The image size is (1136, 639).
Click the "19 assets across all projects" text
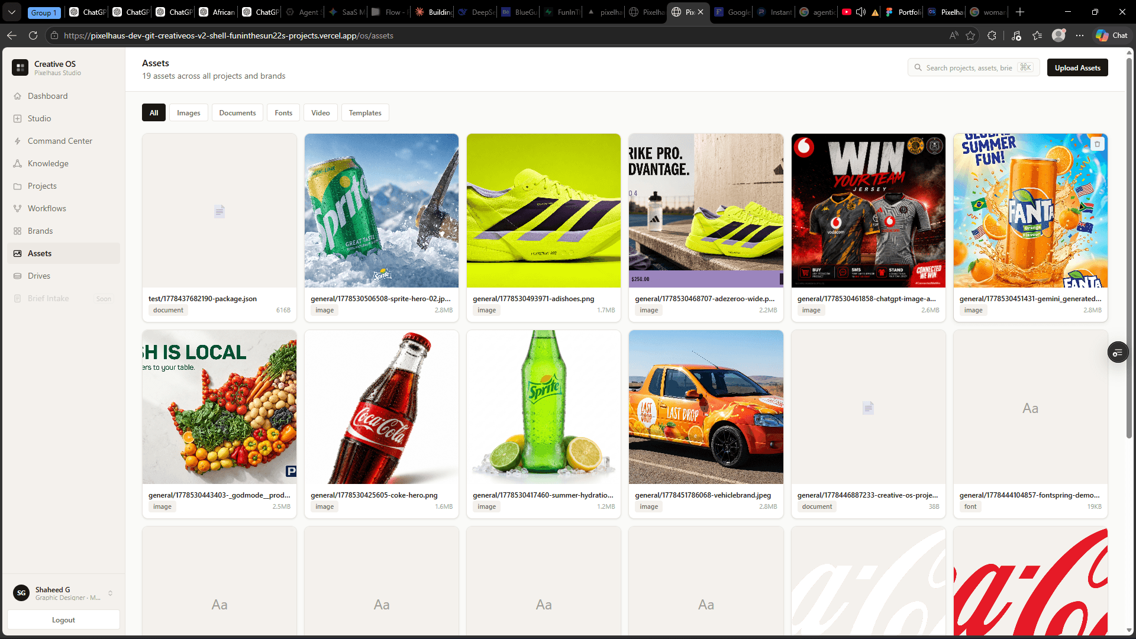point(214,76)
